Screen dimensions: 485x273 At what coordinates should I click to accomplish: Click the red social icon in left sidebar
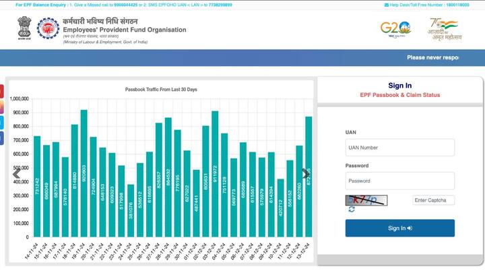click(2, 92)
